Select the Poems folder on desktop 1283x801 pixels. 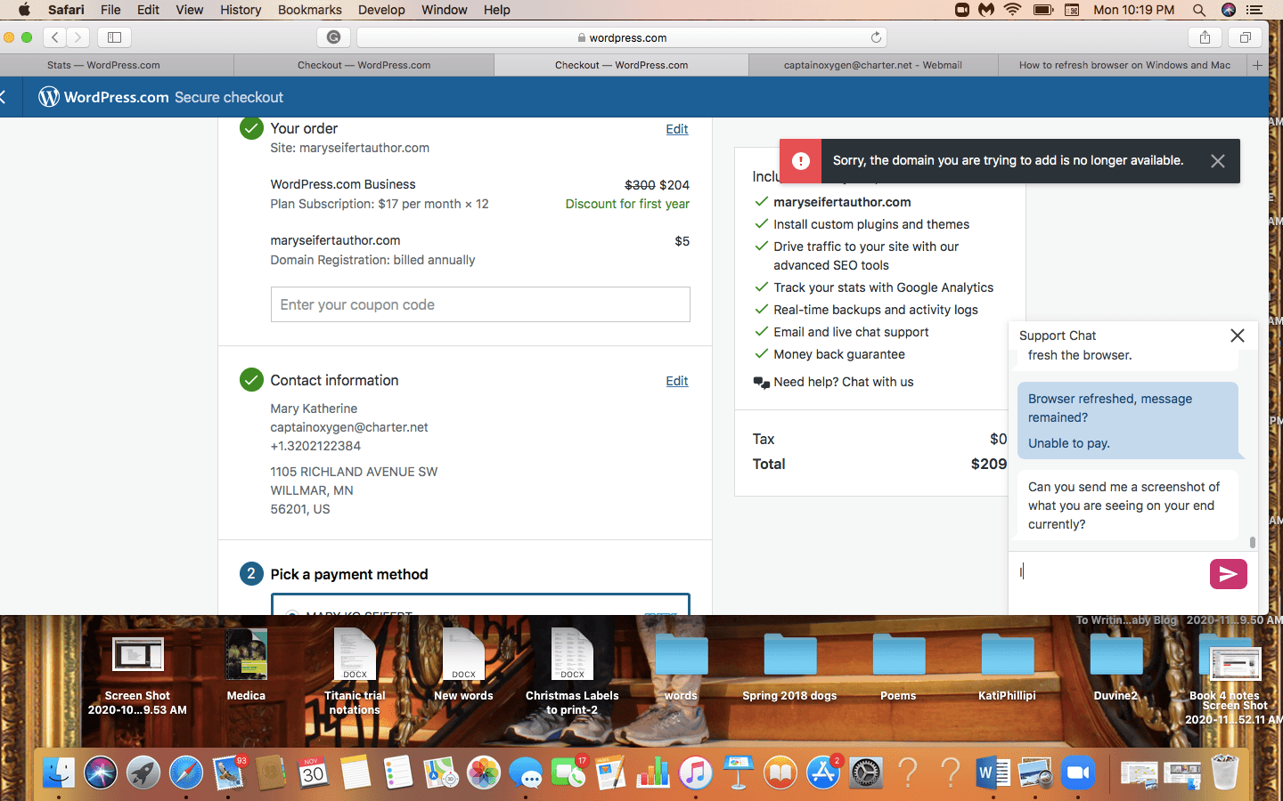898,667
